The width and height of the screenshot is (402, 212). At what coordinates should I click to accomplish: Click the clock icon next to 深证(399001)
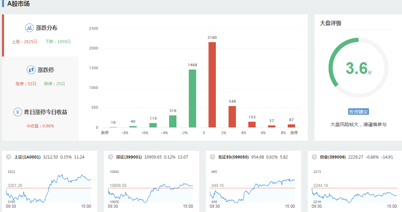click(x=110, y=157)
